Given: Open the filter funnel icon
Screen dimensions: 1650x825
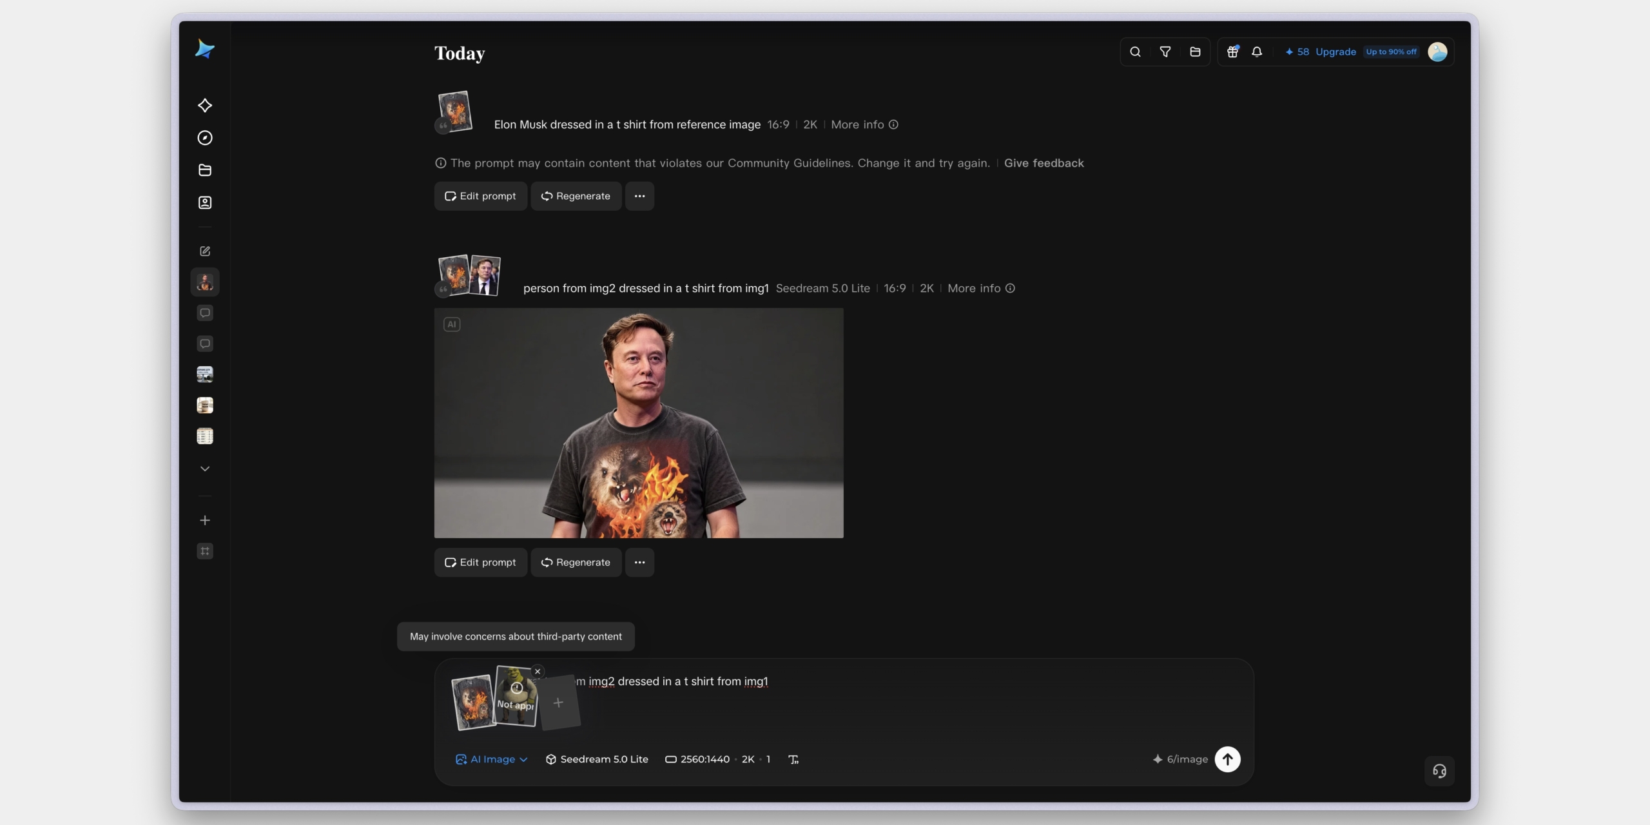Looking at the screenshot, I should 1165,52.
